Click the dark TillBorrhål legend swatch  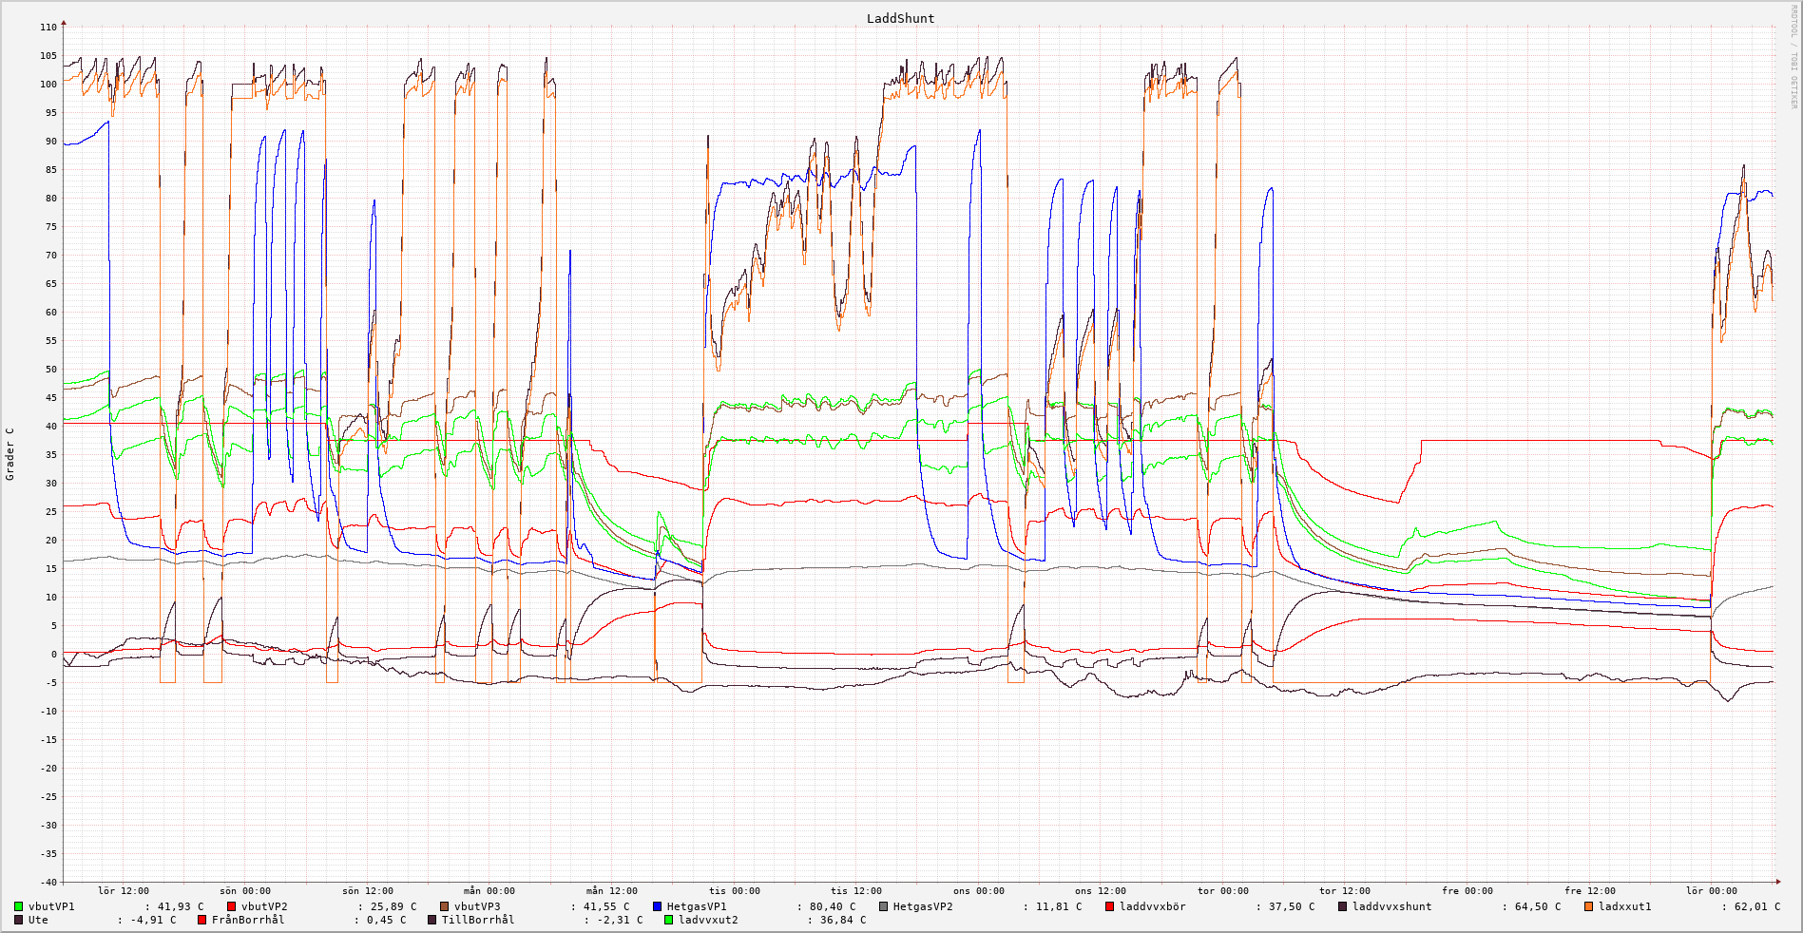tap(432, 920)
